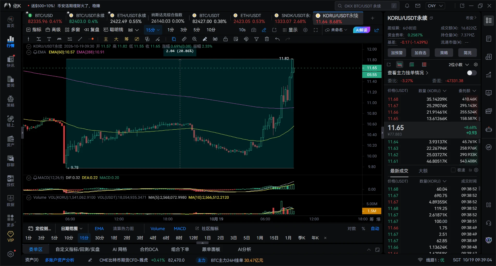The image size is (496, 266).
Task: Open the 委托额 column dropdown
Action: click(x=467, y=91)
